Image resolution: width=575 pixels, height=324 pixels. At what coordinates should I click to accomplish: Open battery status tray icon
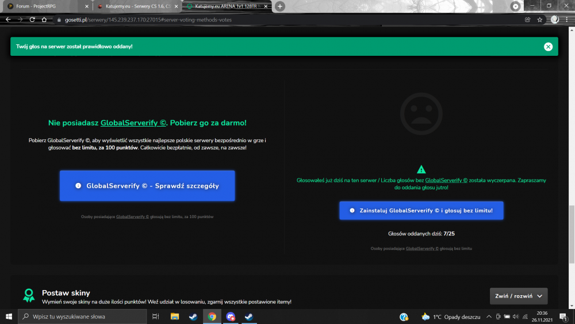[507, 317]
